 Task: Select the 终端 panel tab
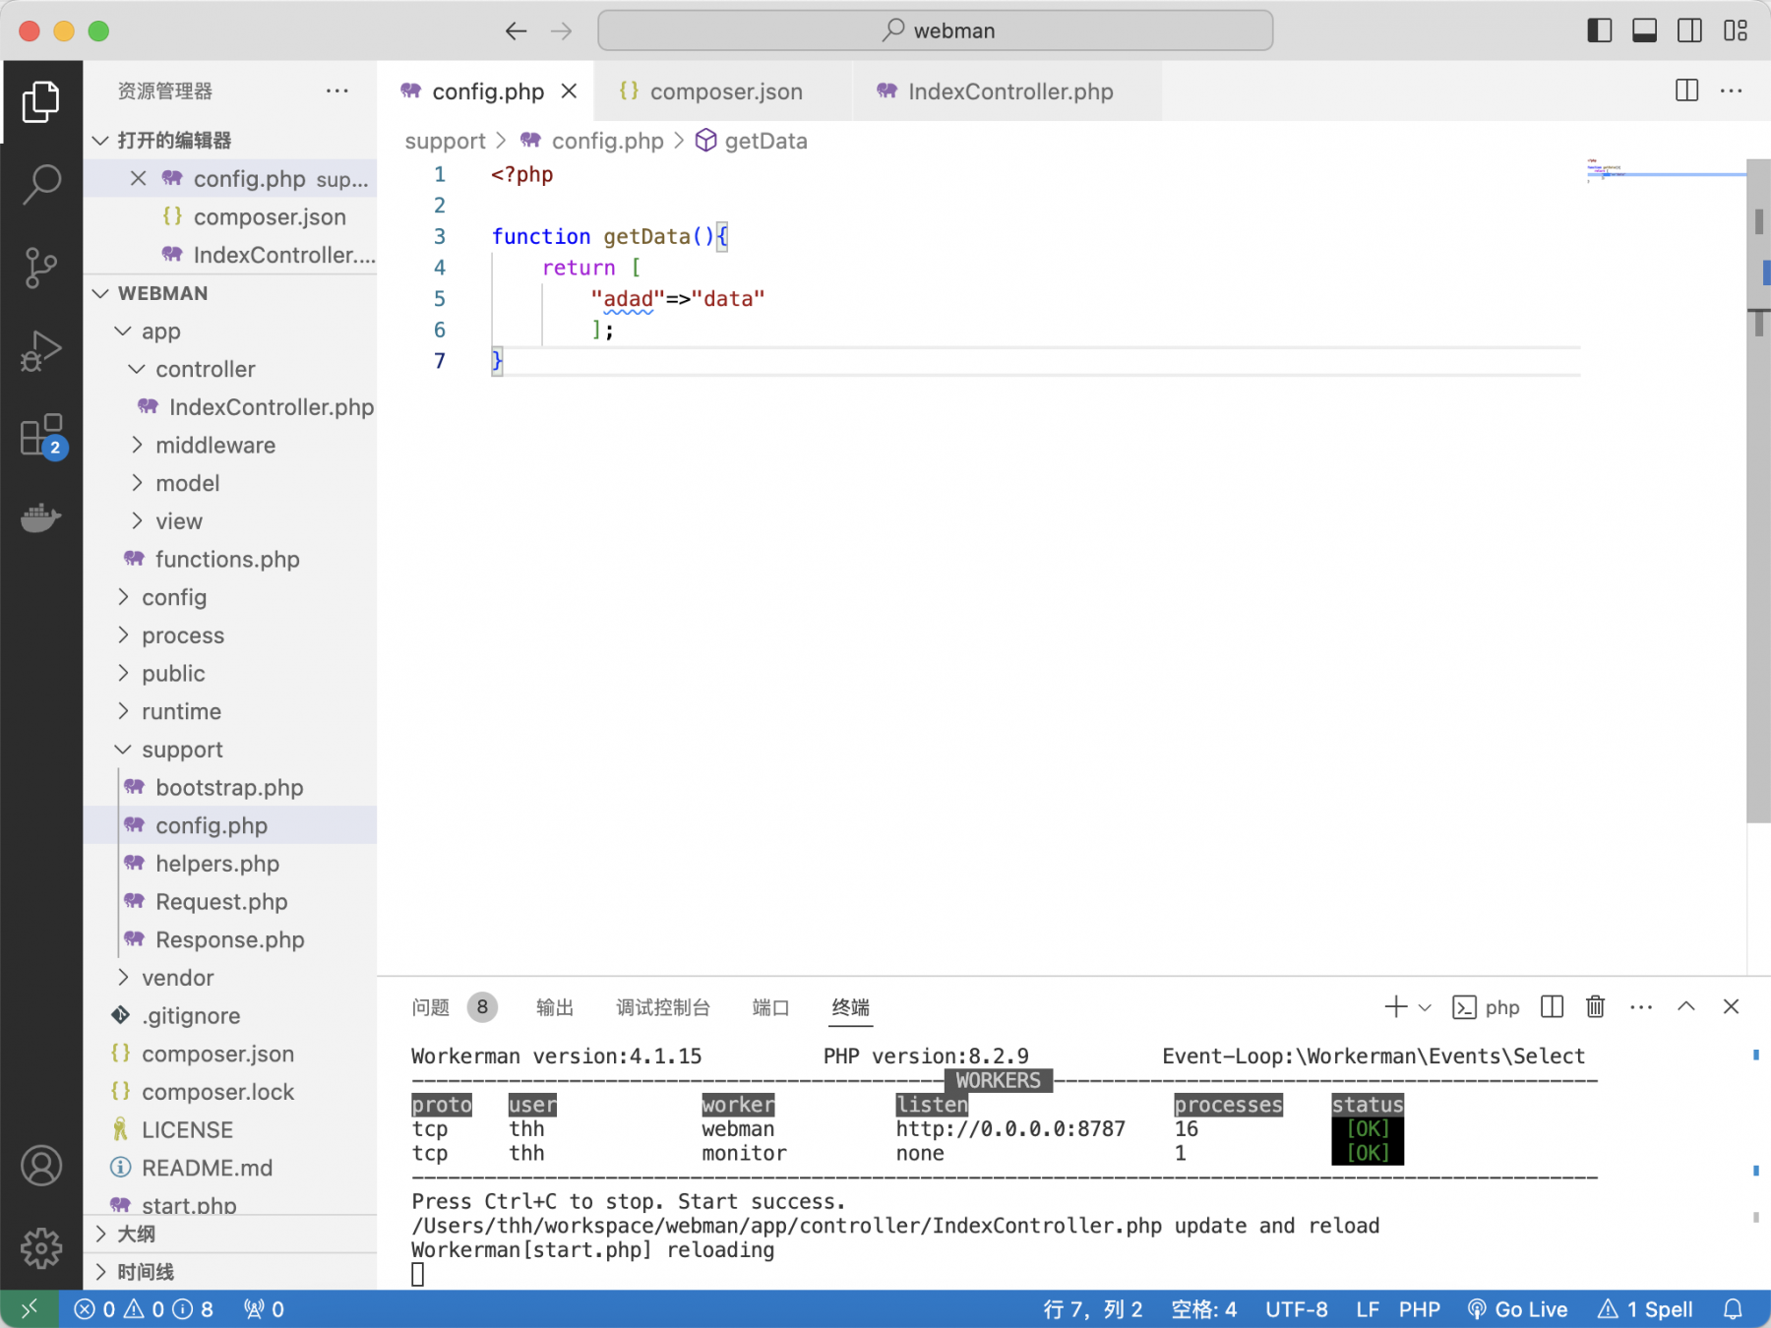coord(850,1006)
